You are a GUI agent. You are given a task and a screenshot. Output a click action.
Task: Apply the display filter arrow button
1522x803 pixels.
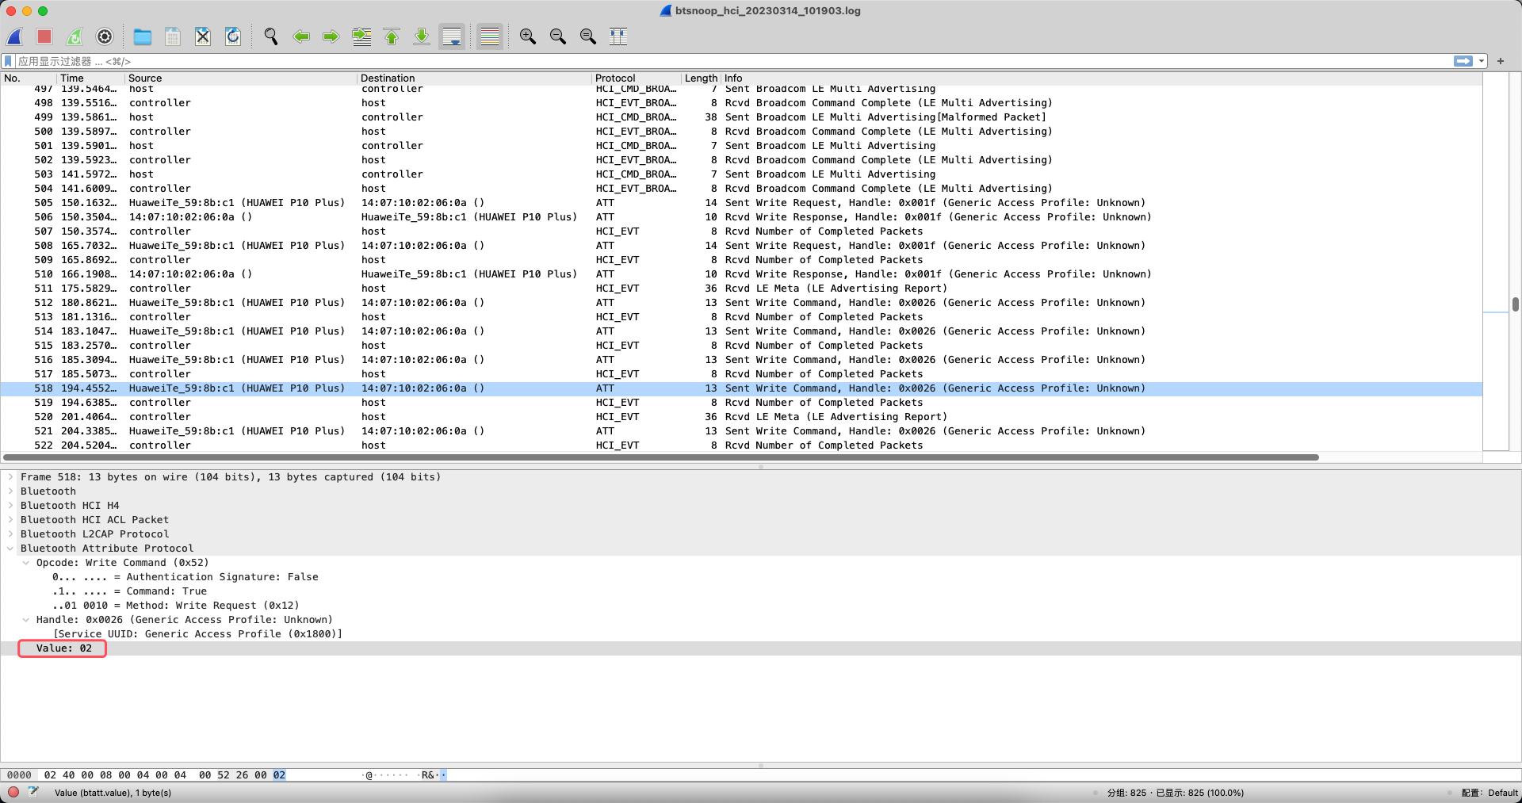pos(1463,61)
